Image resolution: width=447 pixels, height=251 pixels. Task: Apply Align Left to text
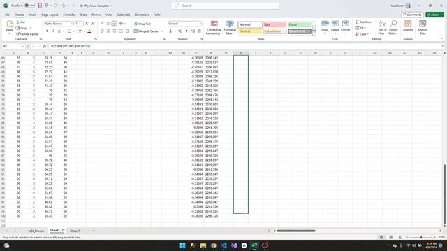coord(102,31)
